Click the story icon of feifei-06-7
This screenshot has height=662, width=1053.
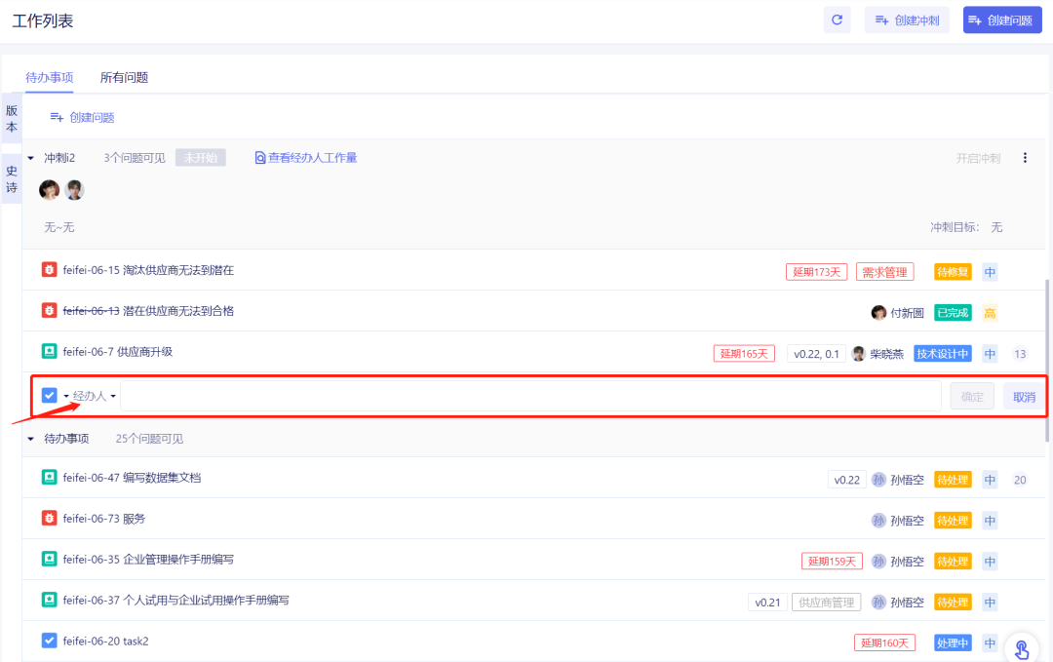[50, 352]
